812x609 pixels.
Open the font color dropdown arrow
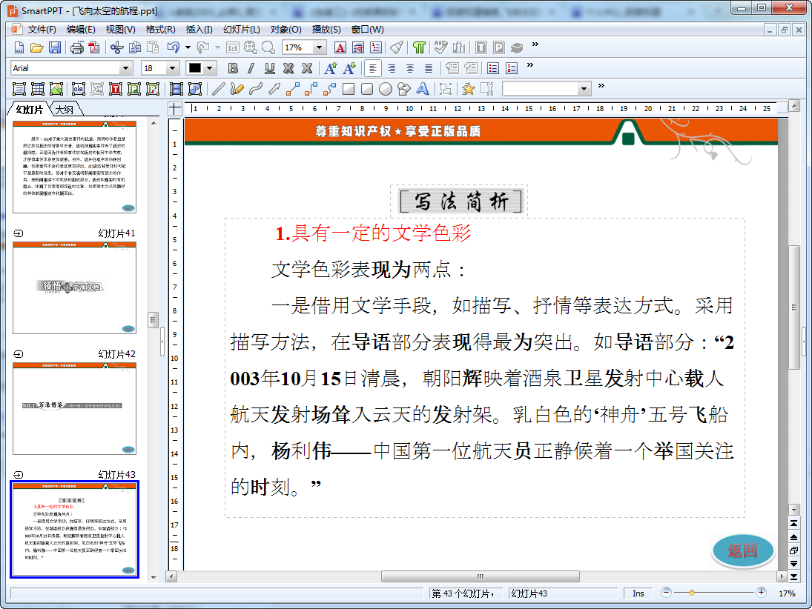click(209, 68)
